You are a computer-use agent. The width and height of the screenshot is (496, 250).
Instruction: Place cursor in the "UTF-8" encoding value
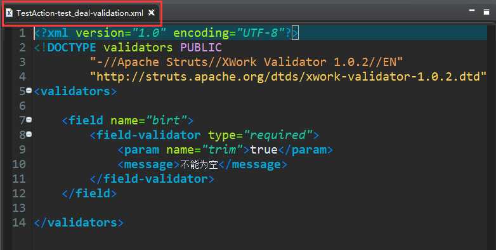pyautogui.click(x=260, y=33)
